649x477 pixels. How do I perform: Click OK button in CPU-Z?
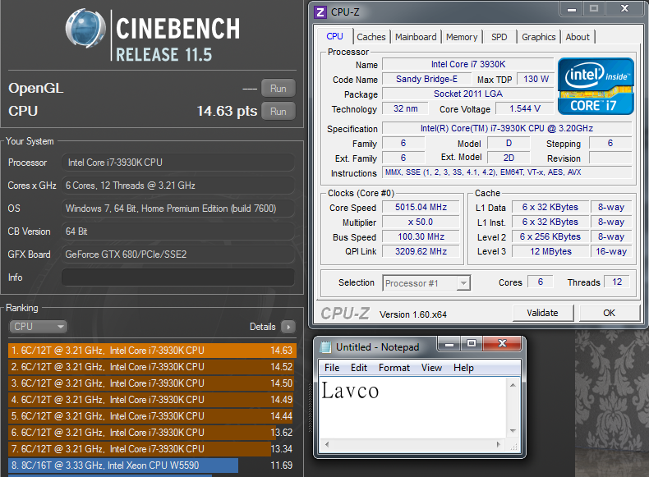click(x=610, y=313)
